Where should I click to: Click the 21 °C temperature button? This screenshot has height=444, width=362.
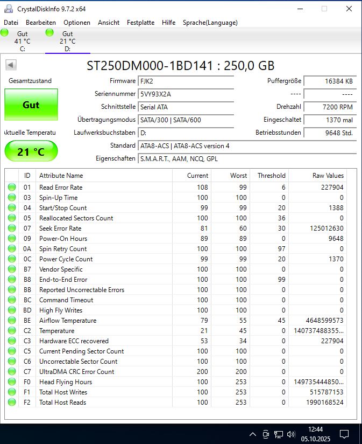tap(31, 151)
